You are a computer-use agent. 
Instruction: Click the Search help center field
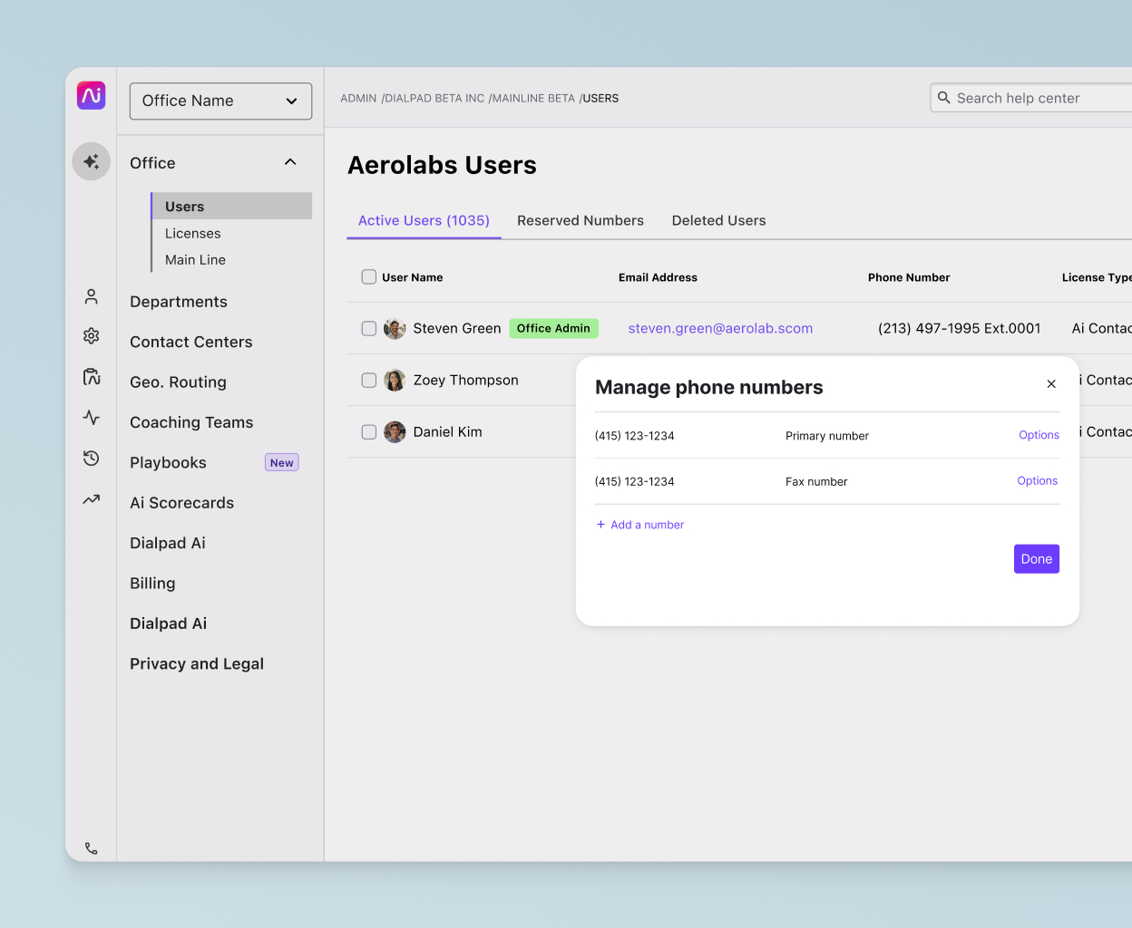(1034, 97)
